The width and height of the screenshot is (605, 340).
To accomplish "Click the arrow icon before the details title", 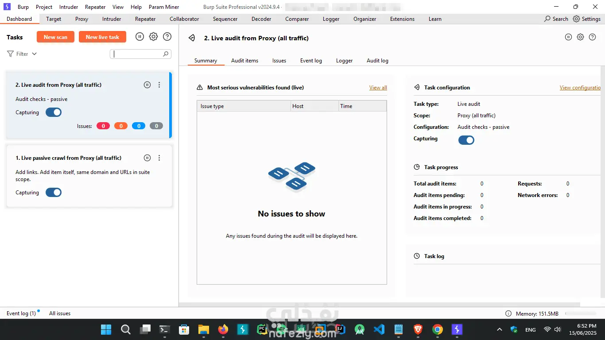I will (x=192, y=38).
